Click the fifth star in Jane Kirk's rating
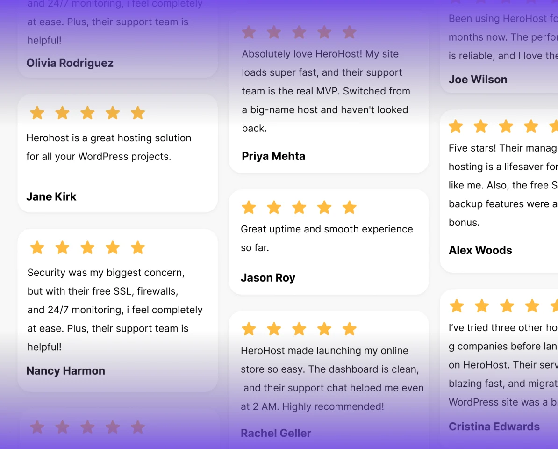 [x=138, y=113]
